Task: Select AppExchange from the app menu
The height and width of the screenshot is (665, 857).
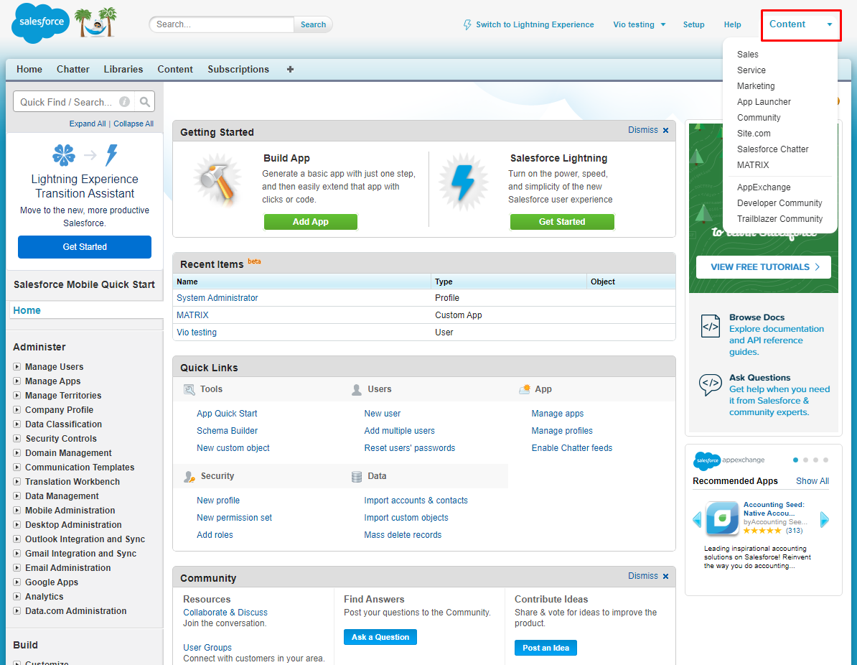Action: tap(764, 187)
